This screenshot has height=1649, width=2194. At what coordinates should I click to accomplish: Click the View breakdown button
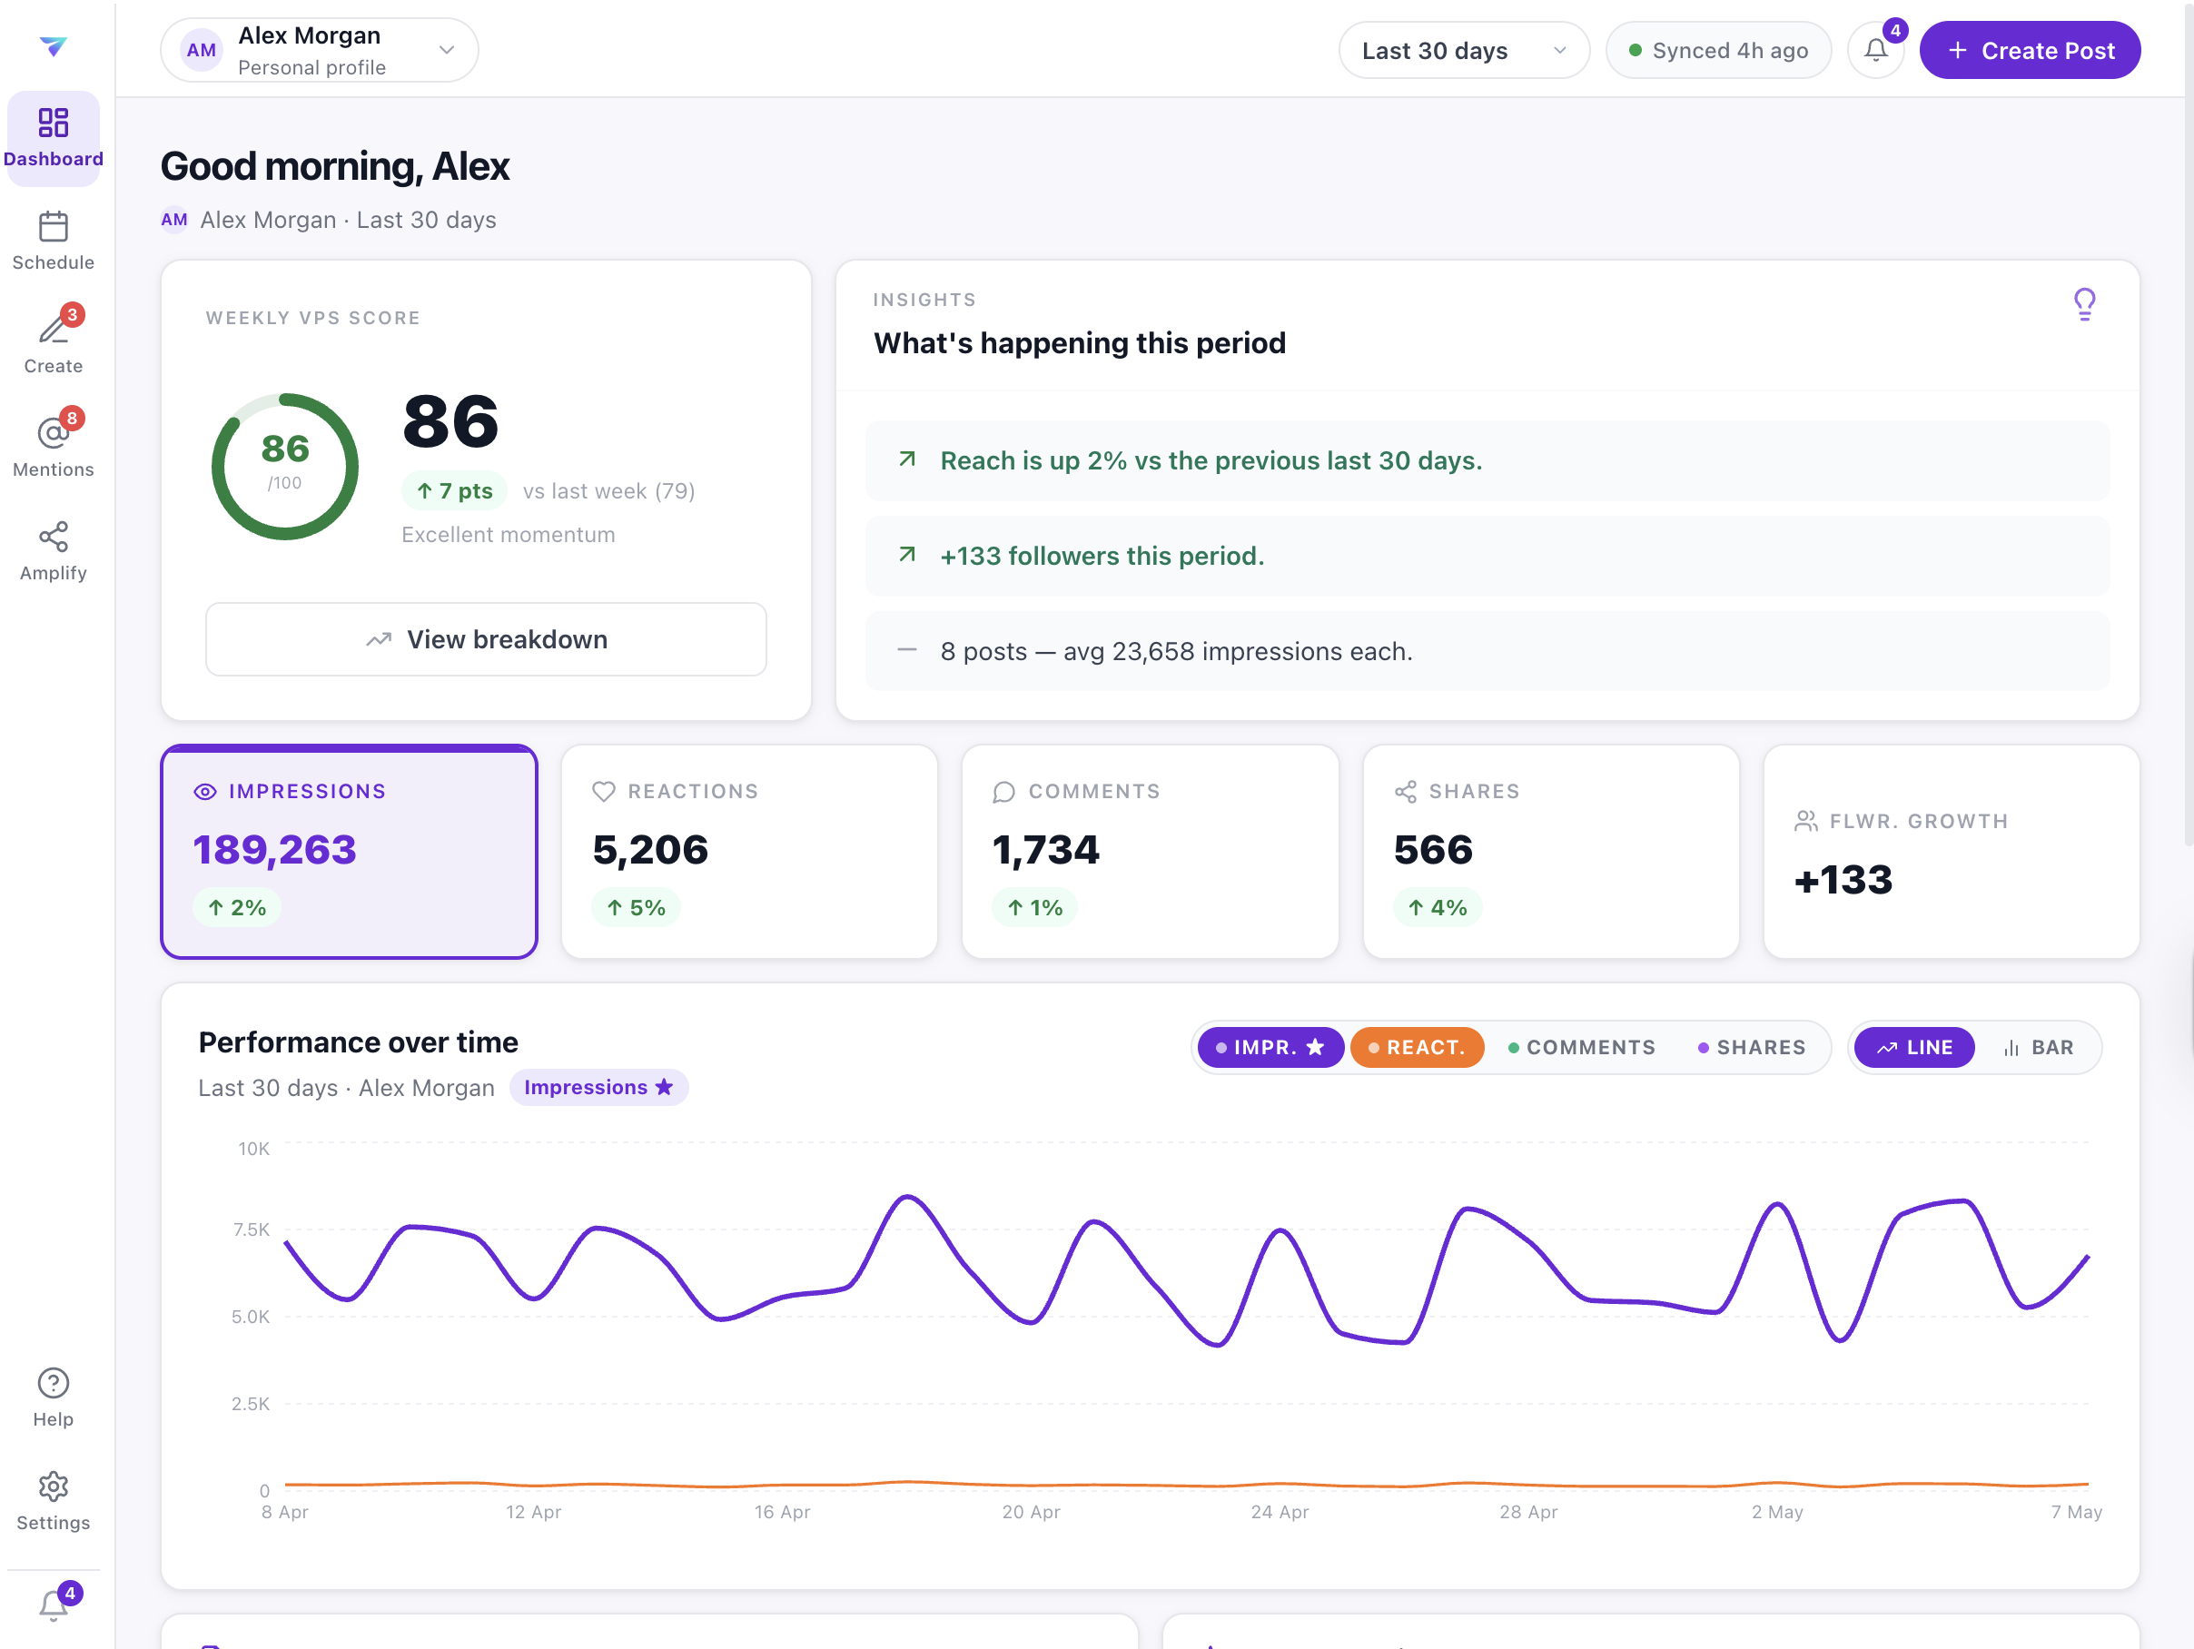point(485,639)
